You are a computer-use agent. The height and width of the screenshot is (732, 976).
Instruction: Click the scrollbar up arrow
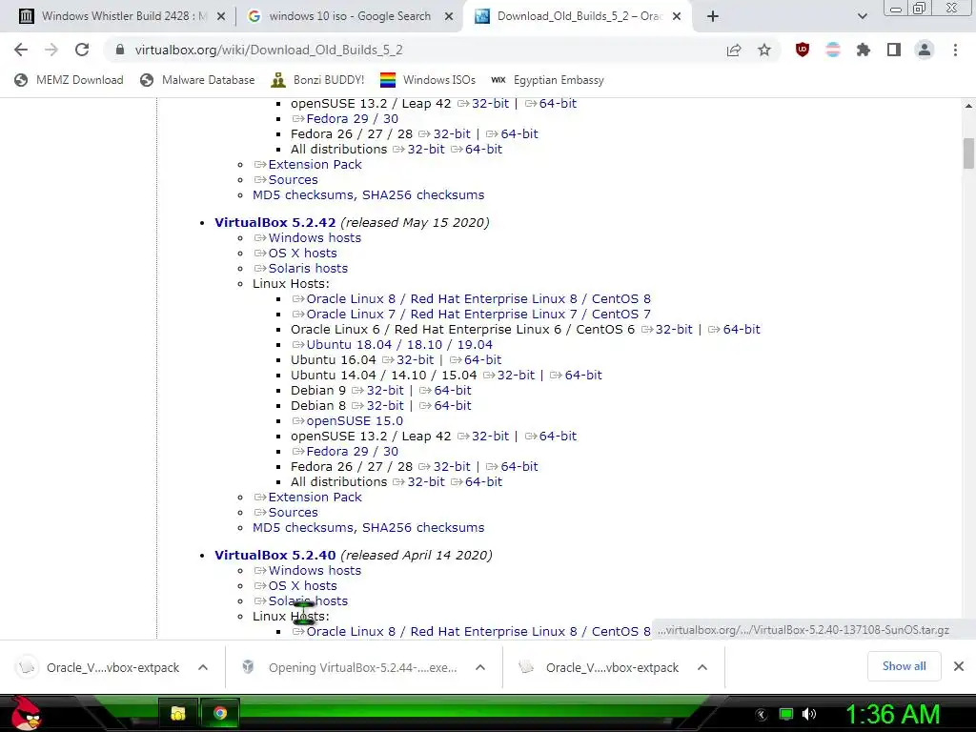[x=968, y=107]
